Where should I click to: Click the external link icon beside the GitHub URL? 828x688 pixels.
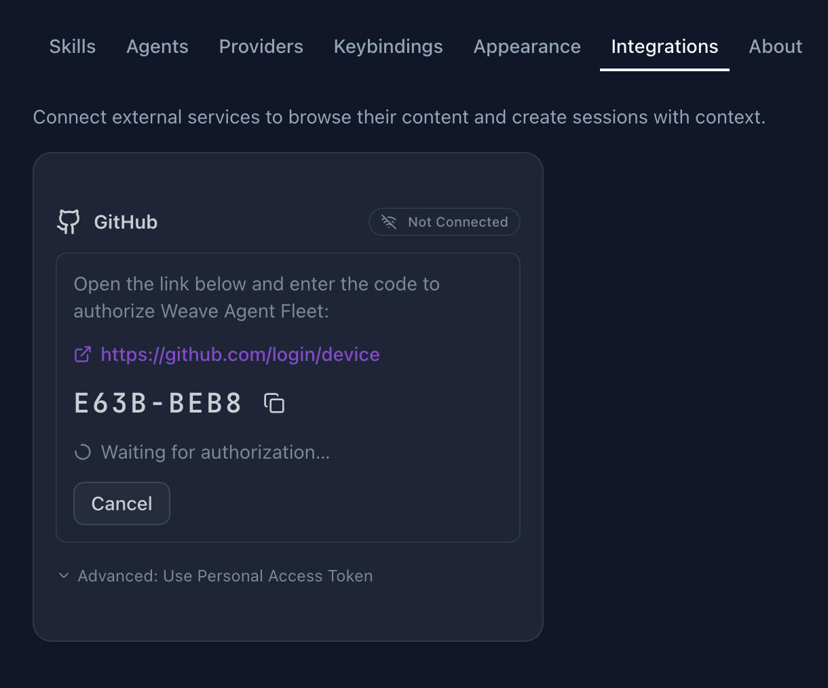(x=82, y=354)
